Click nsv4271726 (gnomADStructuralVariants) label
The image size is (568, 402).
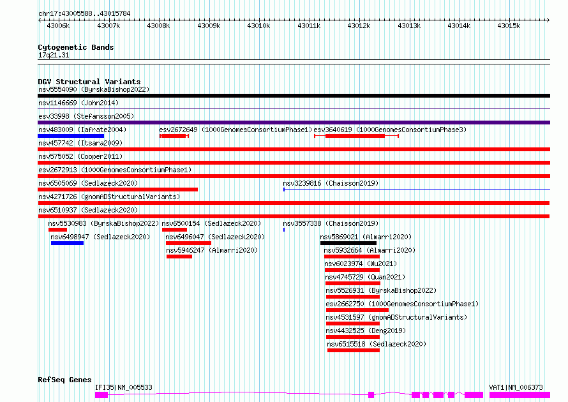tap(109, 197)
